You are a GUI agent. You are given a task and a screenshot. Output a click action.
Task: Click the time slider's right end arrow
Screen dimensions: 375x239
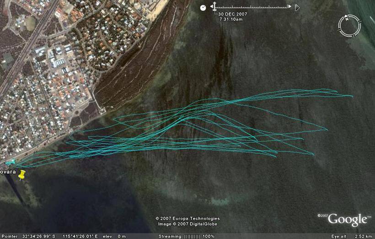(297, 7)
